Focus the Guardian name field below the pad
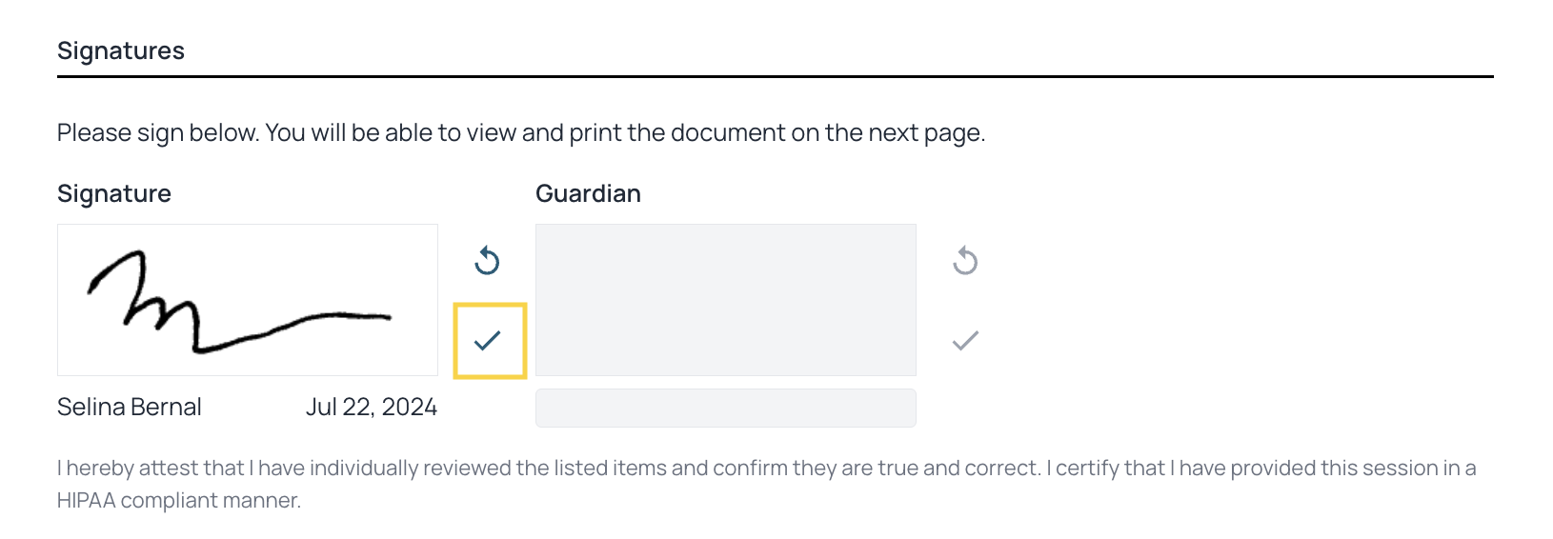This screenshot has height=539, width=1553. click(x=725, y=408)
